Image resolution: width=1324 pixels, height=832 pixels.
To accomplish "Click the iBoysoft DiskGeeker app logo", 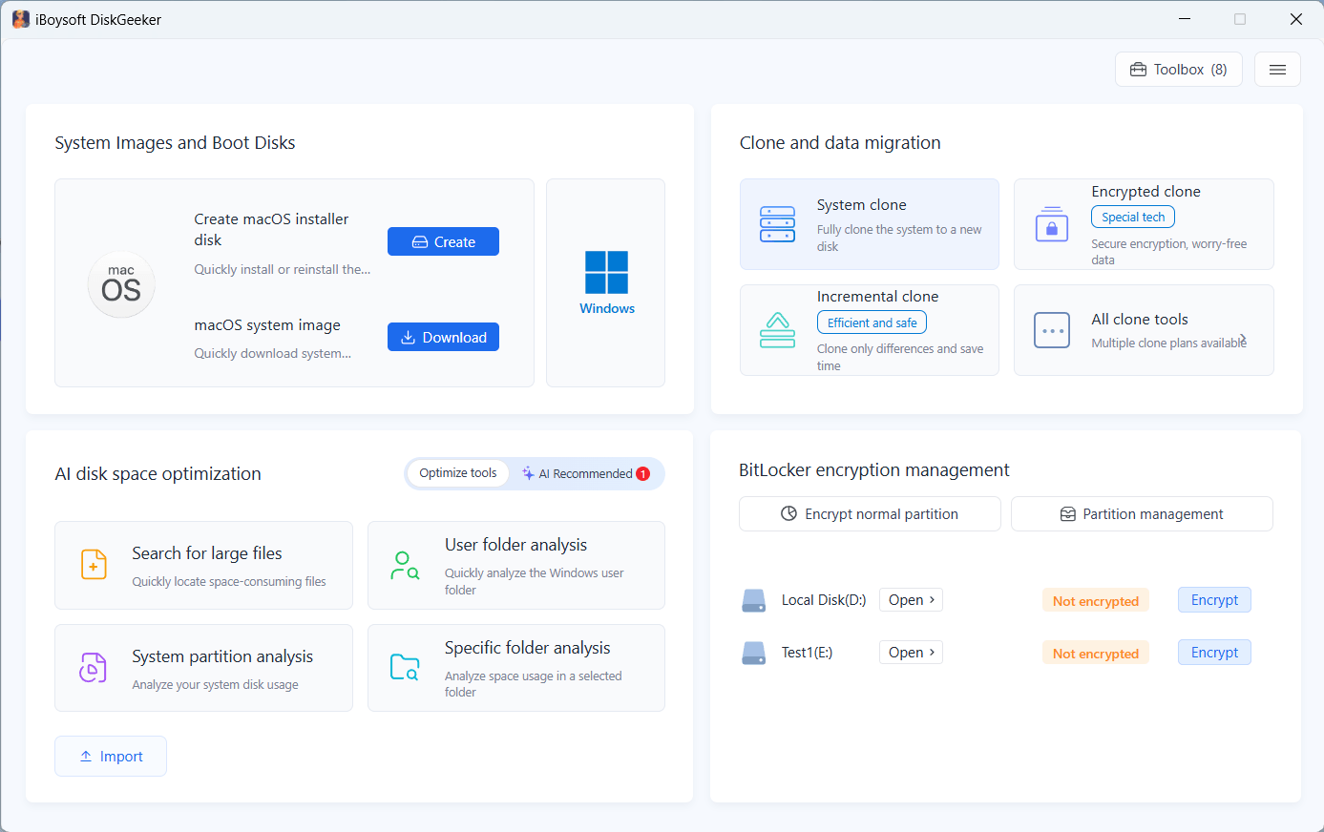I will [x=21, y=19].
